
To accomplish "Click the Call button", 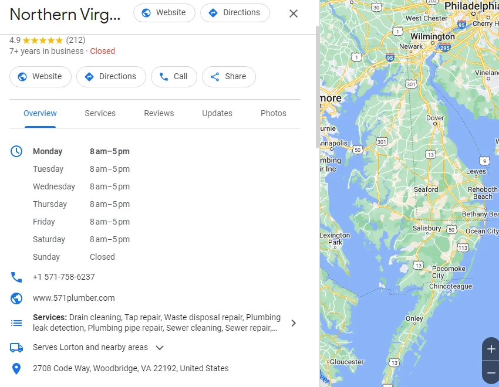I will pyautogui.click(x=174, y=77).
